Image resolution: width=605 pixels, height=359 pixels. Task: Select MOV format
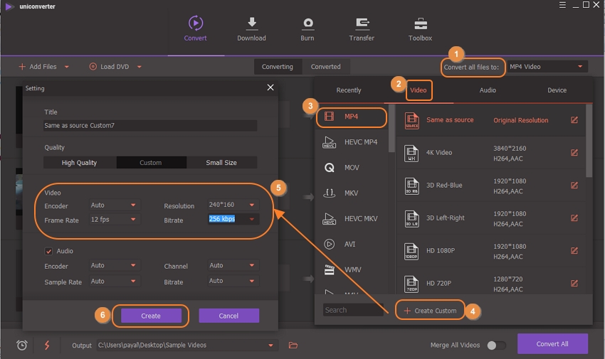[x=351, y=168]
